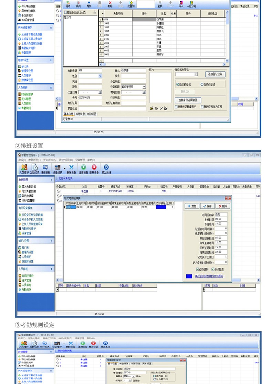
Task: Toggle 必须签退 checkbox in 班次时间段维护 dialog
Action: click(213, 269)
